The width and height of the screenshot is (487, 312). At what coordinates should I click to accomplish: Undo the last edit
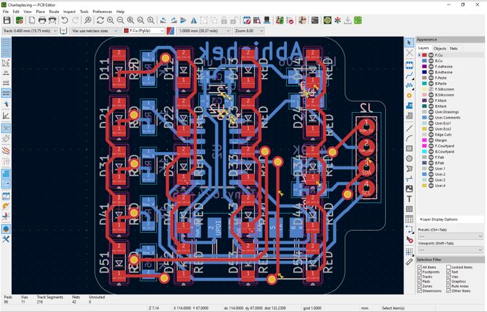pyautogui.click(x=64, y=20)
